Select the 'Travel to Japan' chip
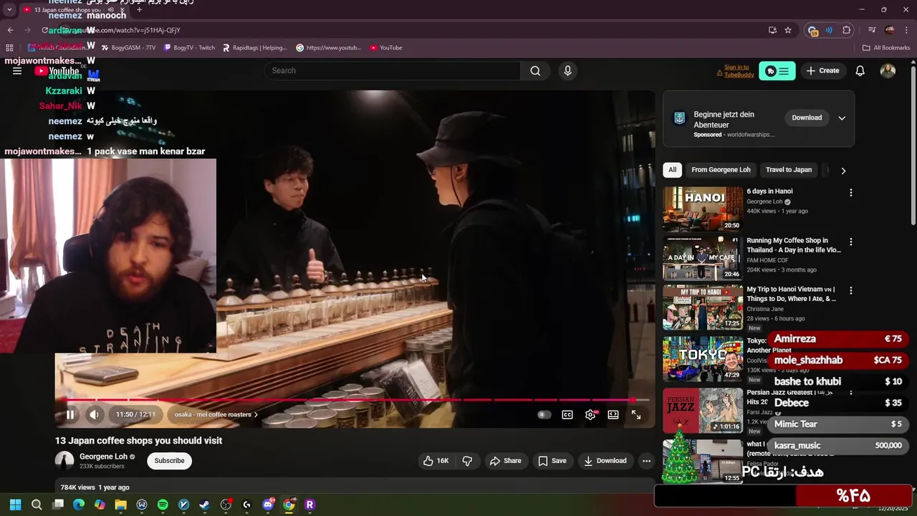 pyautogui.click(x=788, y=170)
